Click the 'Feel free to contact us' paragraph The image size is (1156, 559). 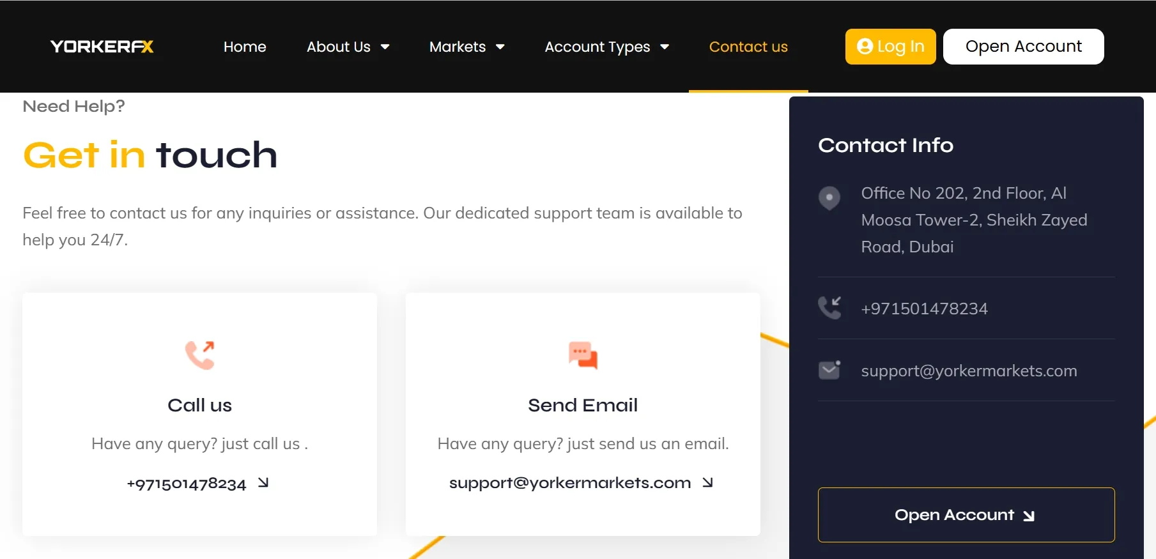[382, 226]
